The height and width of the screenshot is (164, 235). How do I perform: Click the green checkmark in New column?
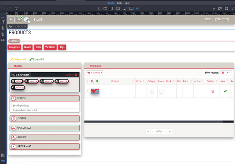pos(225,91)
